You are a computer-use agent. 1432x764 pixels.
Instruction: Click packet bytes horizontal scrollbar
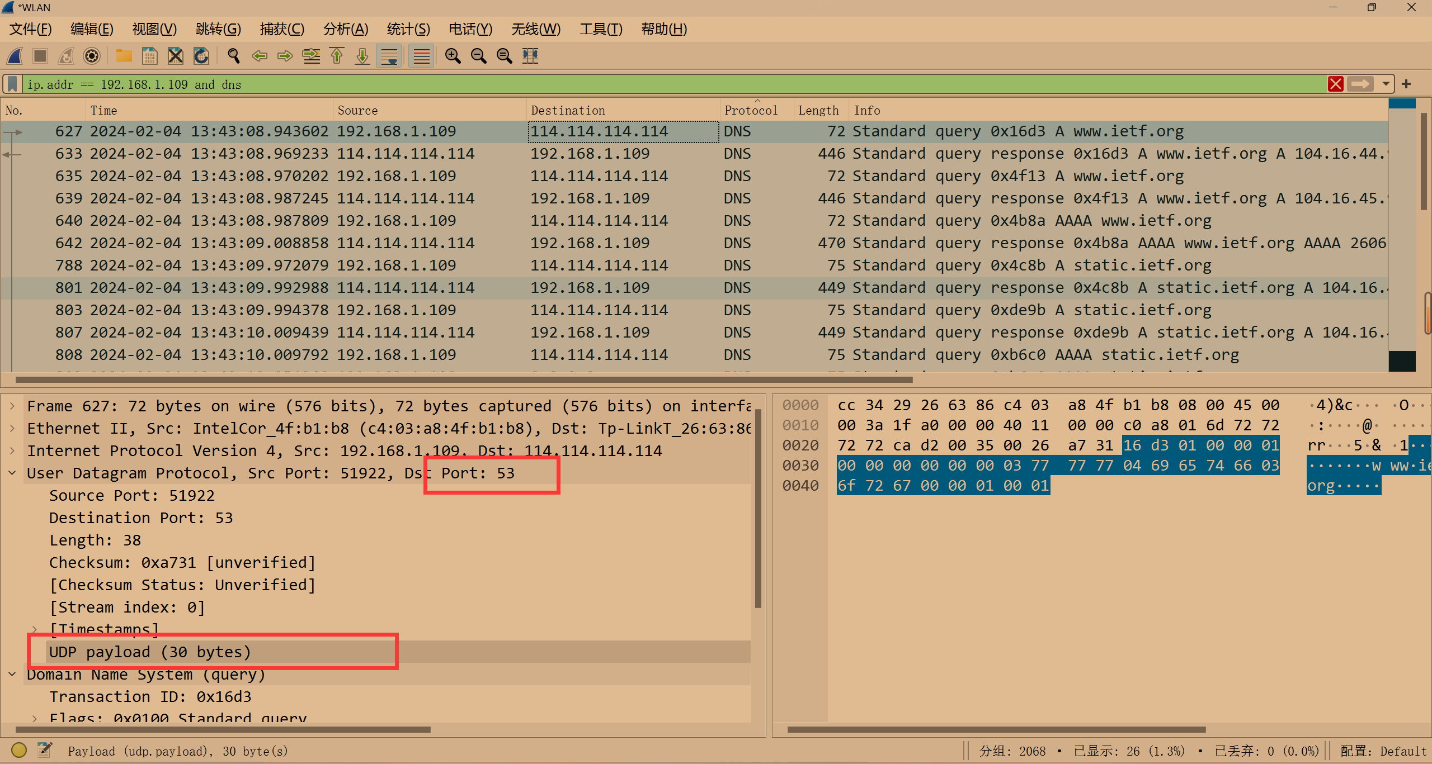pos(996,729)
